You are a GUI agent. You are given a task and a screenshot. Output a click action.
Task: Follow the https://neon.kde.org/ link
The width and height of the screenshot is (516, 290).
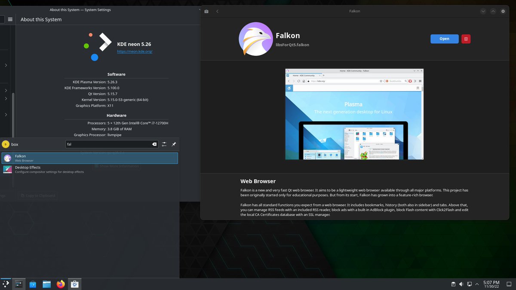(135, 52)
